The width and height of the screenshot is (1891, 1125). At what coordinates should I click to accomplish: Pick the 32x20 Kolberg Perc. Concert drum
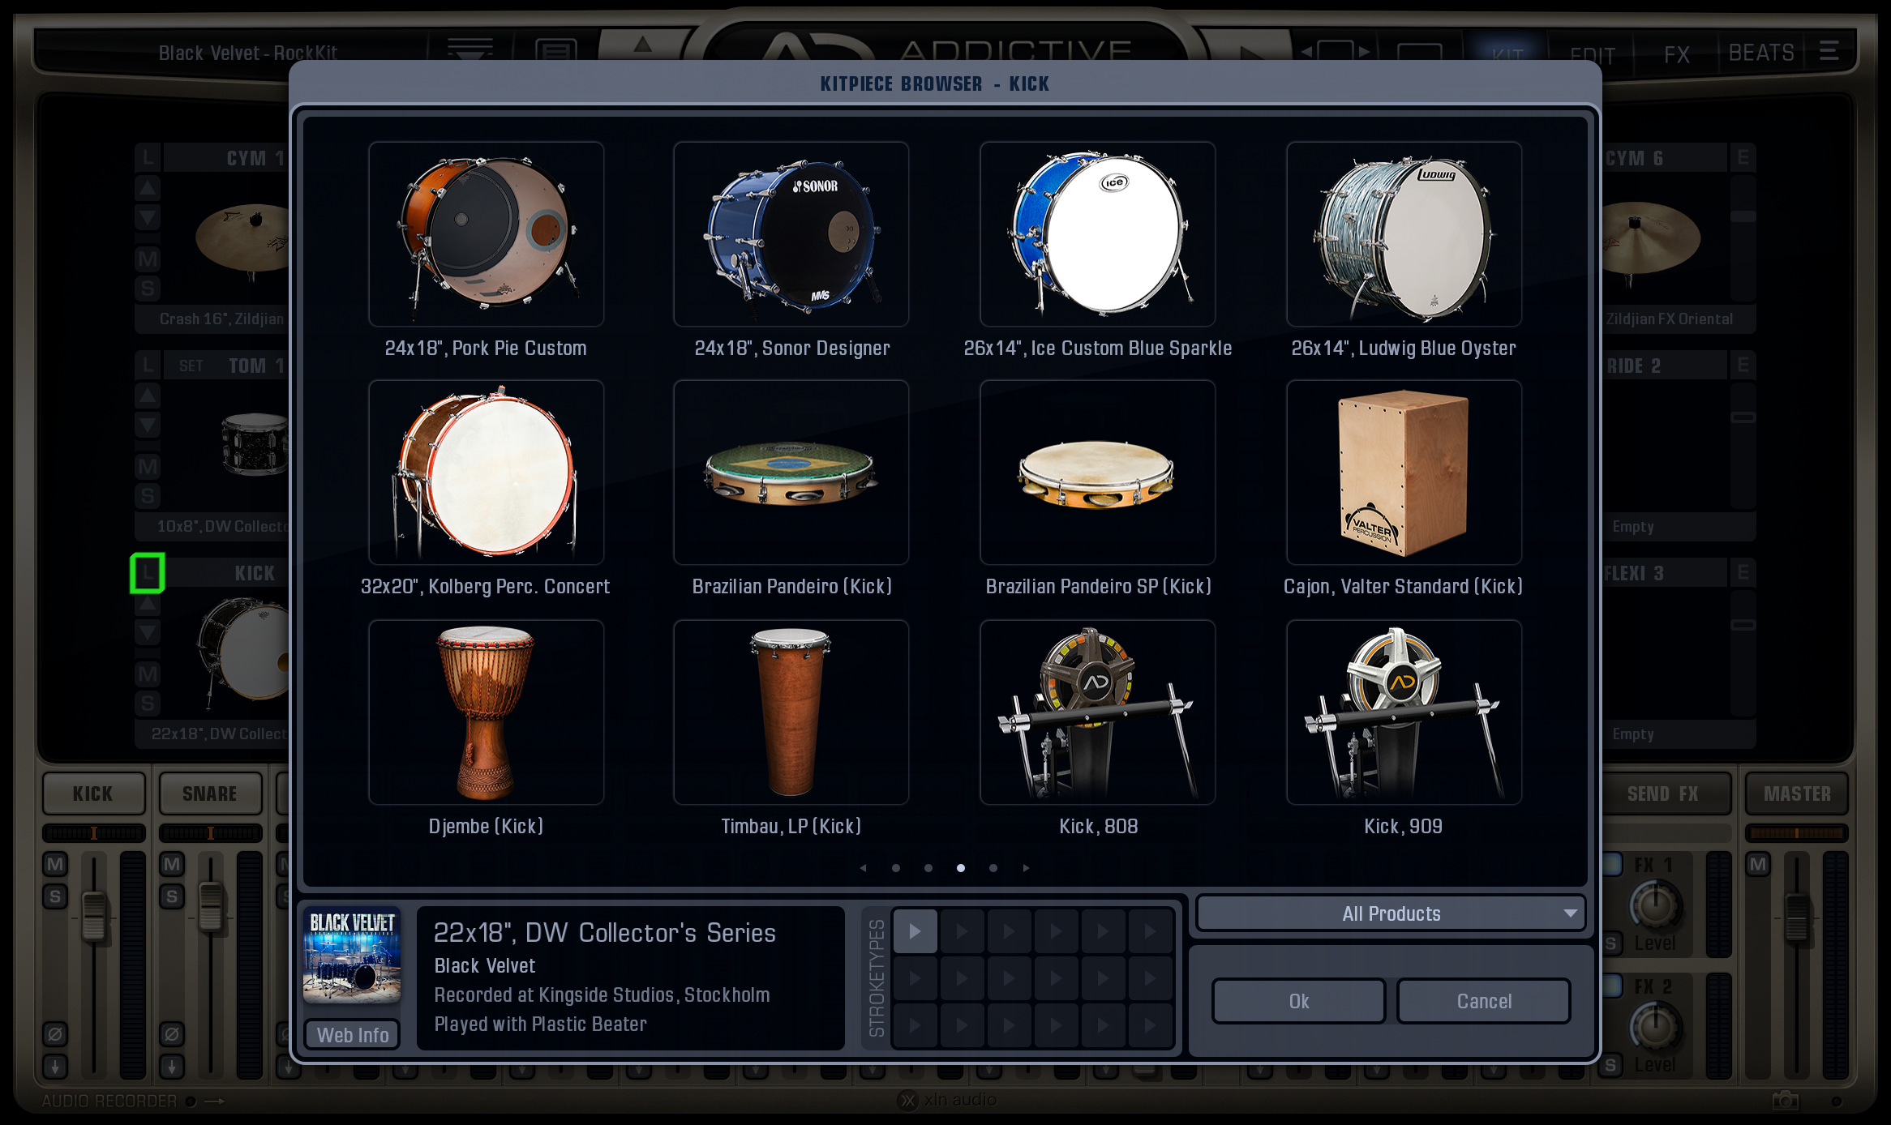[486, 473]
